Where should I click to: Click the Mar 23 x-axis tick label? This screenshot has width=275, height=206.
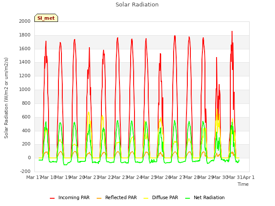(x=120, y=177)
